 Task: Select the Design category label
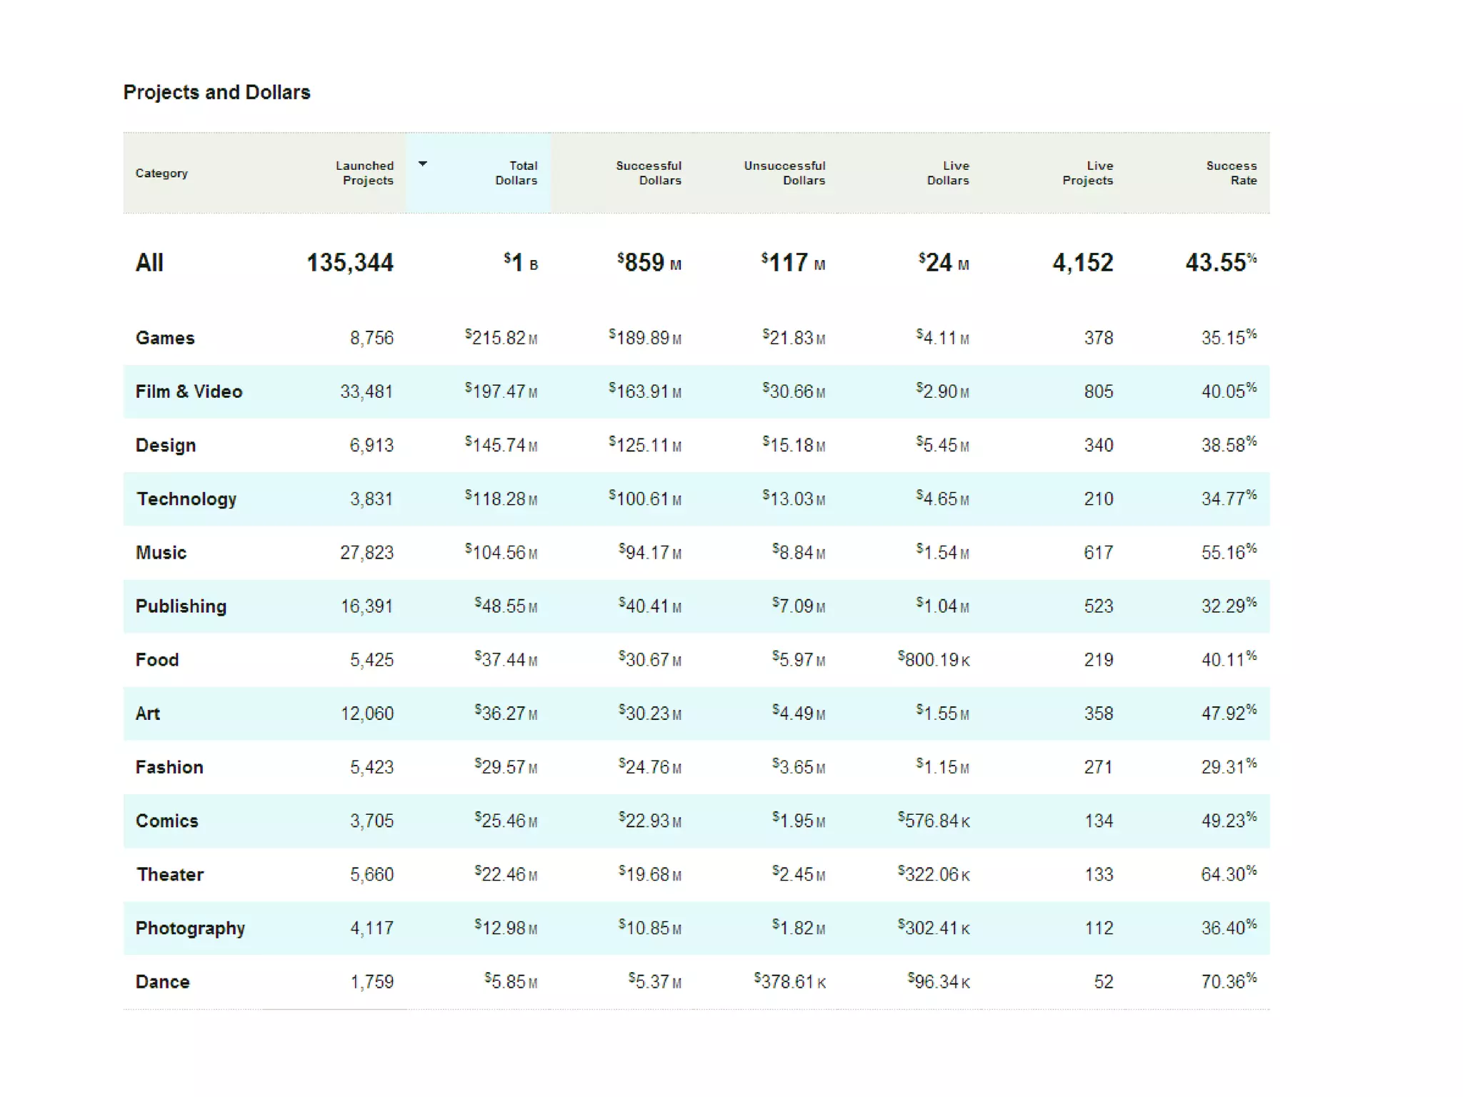point(166,445)
